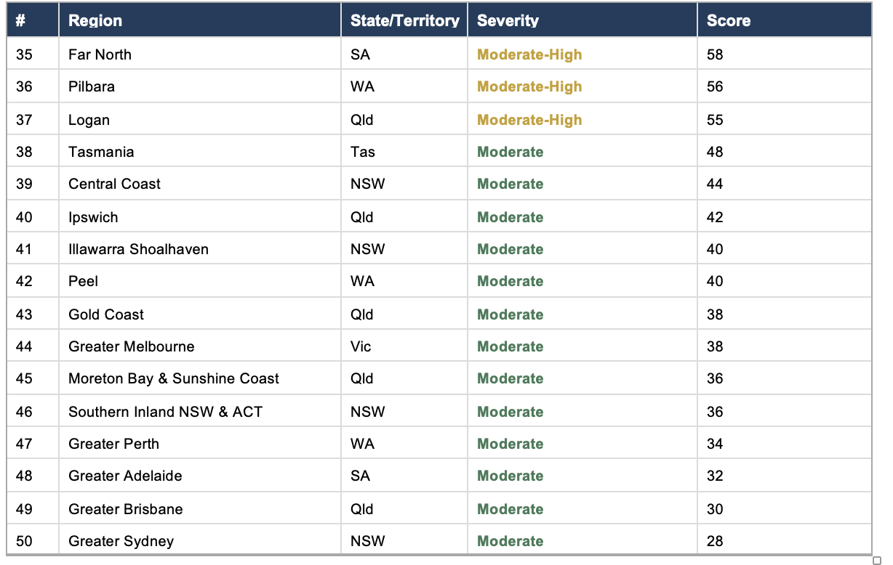
Task: Select Moreton Bay & Sunshine Coast cell
Action: click(200, 378)
